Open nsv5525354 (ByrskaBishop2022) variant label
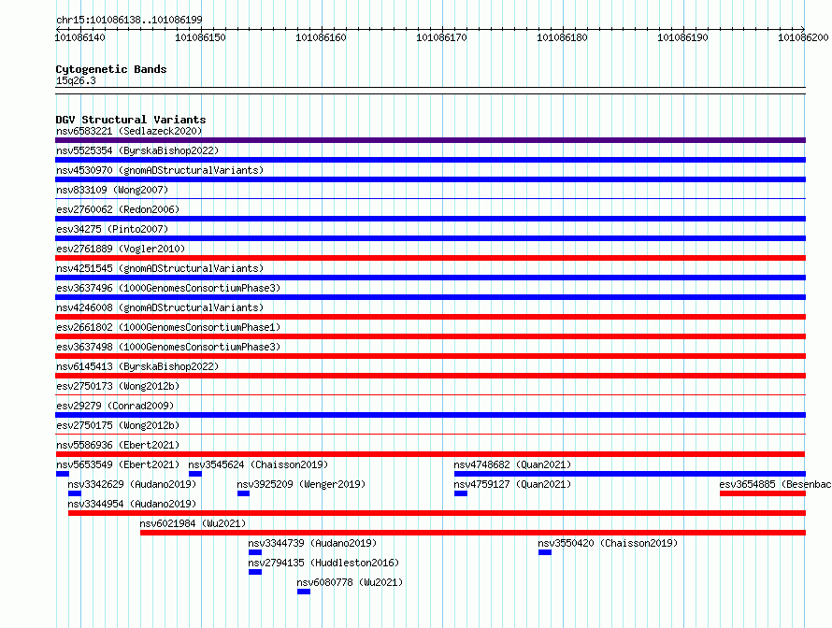Screen dimensions: 832x628 pos(137,150)
